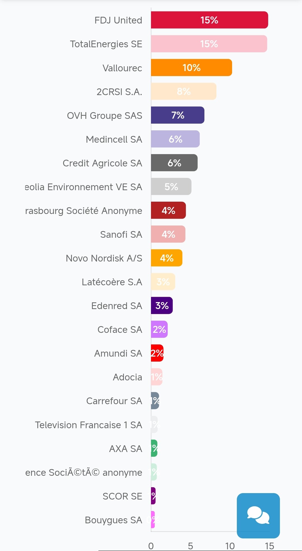The height and width of the screenshot is (551, 302).
Task: Click the SCOR SE label
Action: point(122,496)
